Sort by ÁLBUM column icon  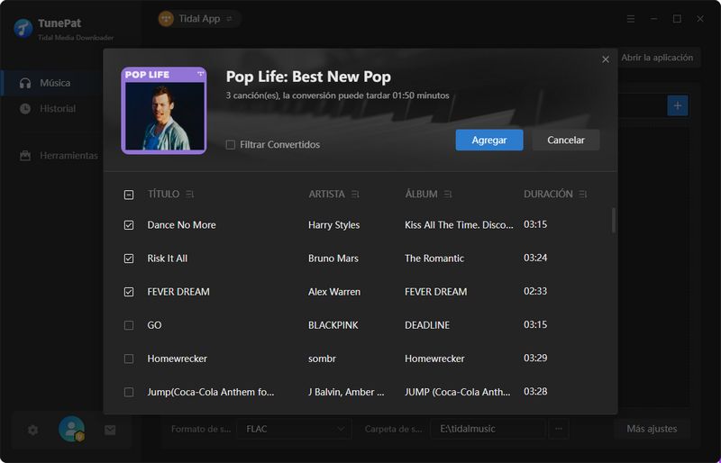(x=448, y=195)
